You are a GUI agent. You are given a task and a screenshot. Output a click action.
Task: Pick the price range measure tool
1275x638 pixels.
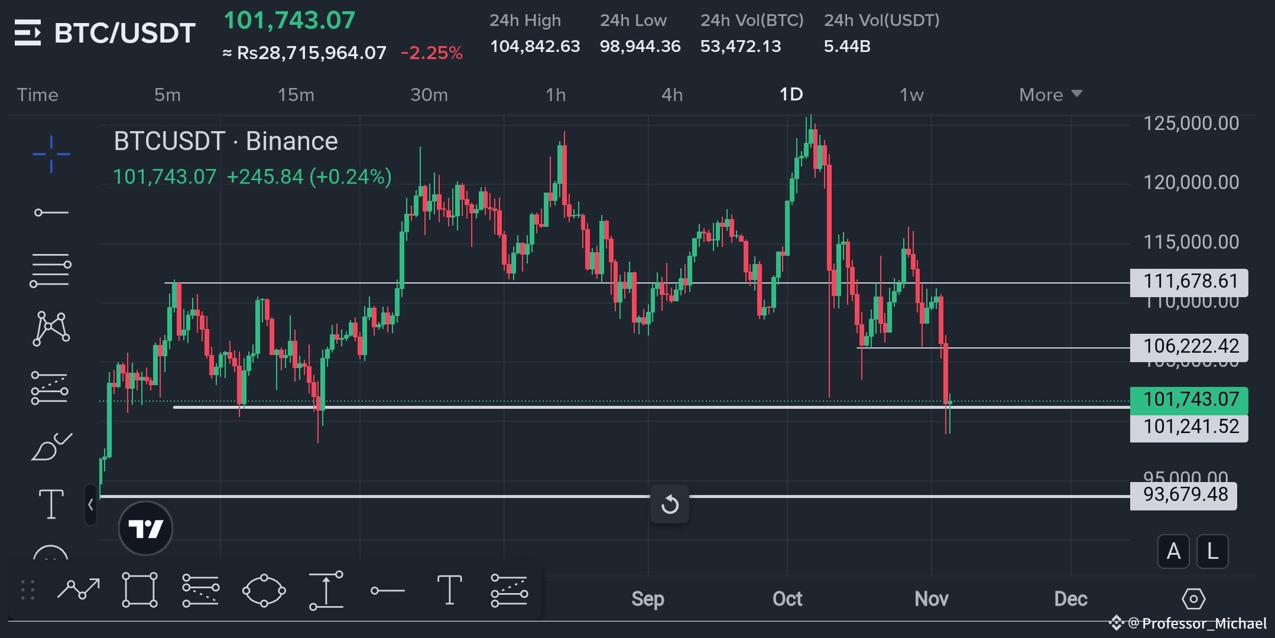(326, 590)
